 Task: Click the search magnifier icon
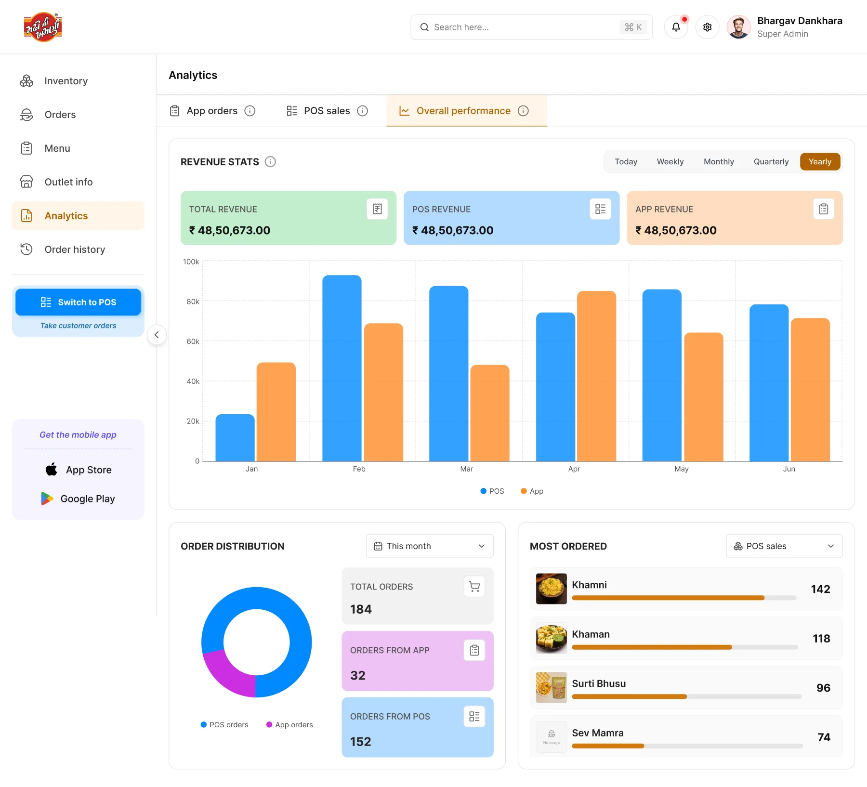click(x=424, y=27)
